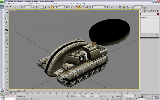160x100 pixels.
Task: Click the Set Key button
Action: click(119, 98)
